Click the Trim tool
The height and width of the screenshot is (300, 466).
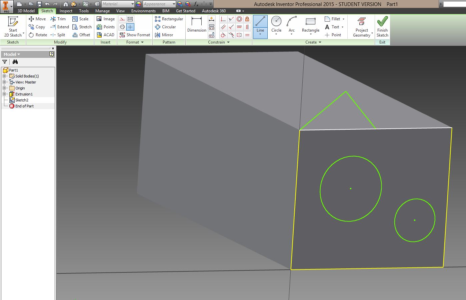click(58, 19)
